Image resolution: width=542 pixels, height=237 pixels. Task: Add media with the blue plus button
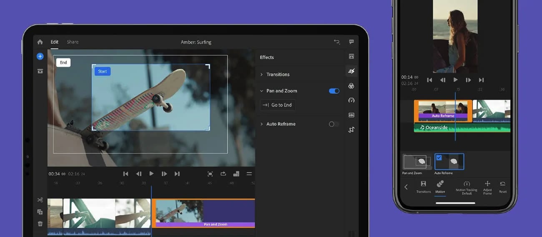(40, 56)
